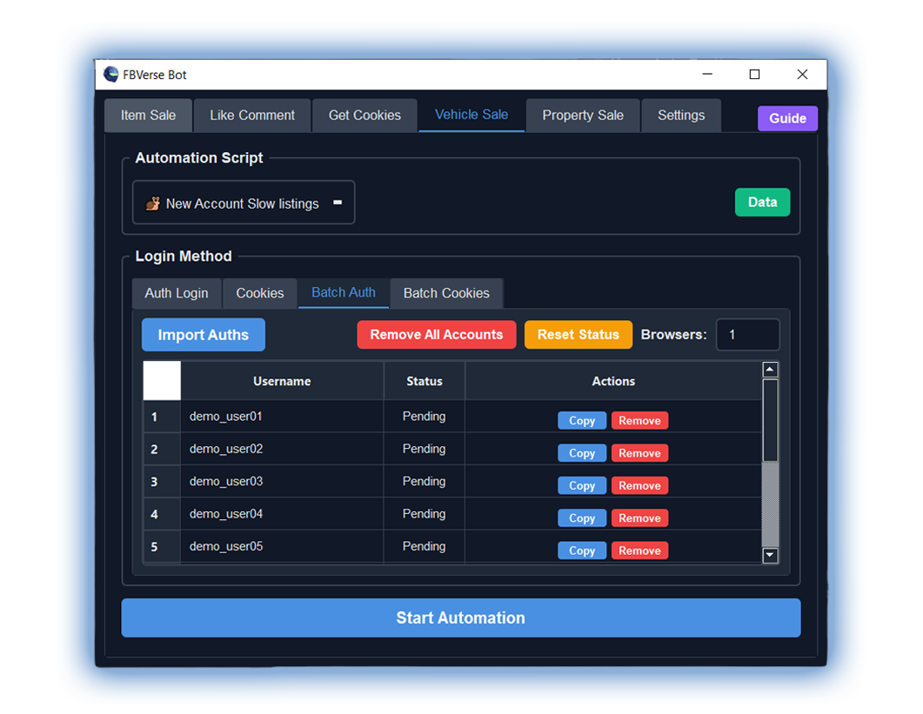Click the scrollbar down arrow icon
923x714 pixels.
(770, 555)
